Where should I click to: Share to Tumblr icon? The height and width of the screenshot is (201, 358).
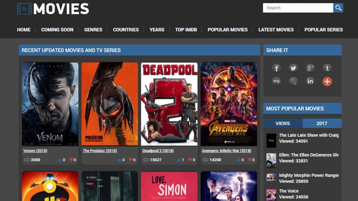(327, 68)
